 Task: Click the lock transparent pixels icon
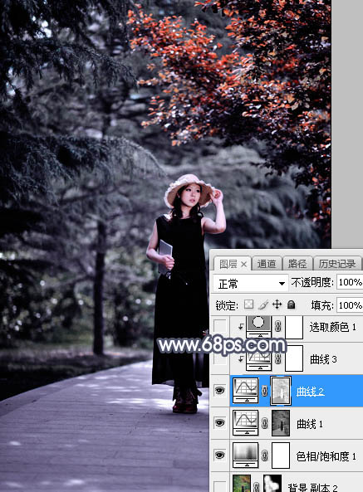pyautogui.click(x=248, y=304)
